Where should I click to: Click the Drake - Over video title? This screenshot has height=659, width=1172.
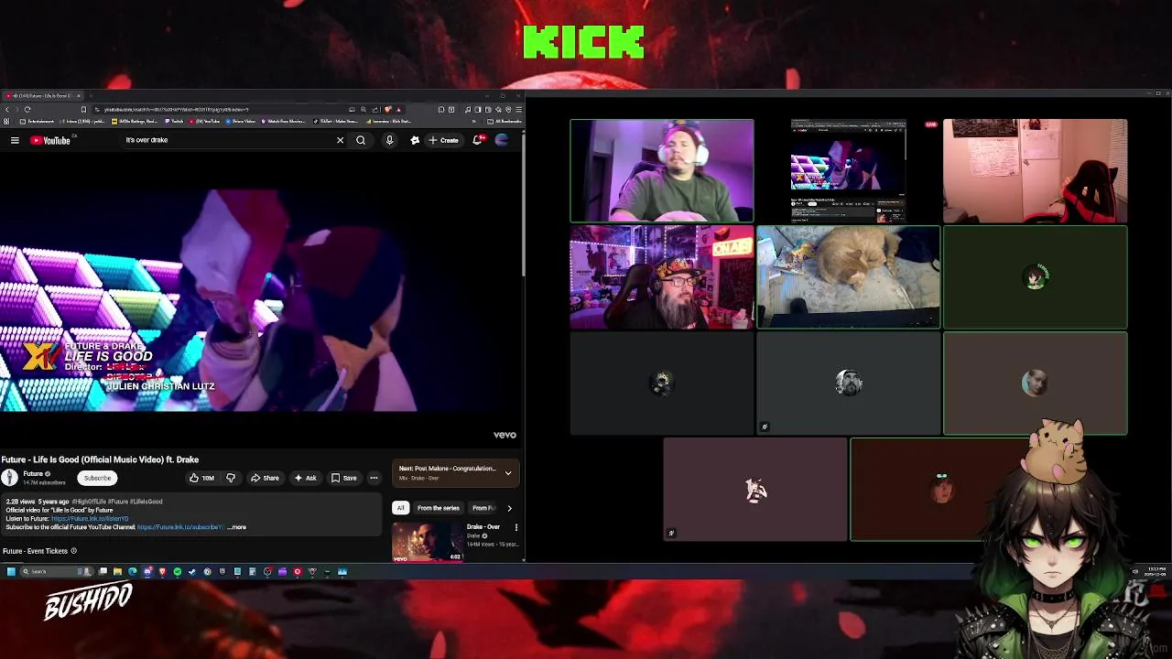[x=483, y=527]
